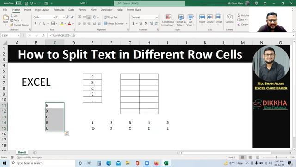The width and height of the screenshot is (296, 167).
Task: Click the Cut scissors icon
Action: coord(12,16)
